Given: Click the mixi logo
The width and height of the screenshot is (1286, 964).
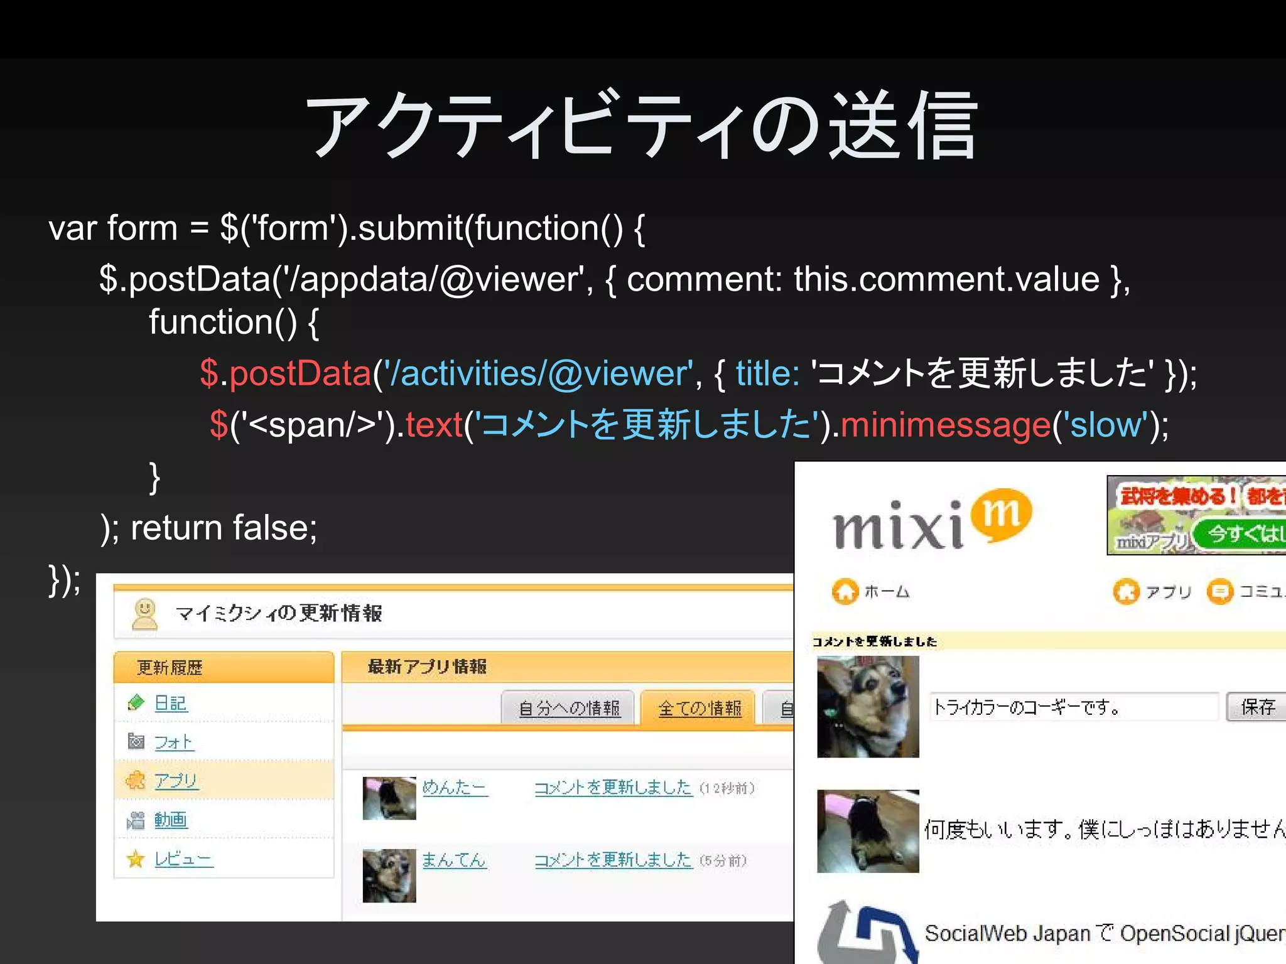Looking at the screenshot, I should [x=932, y=520].
